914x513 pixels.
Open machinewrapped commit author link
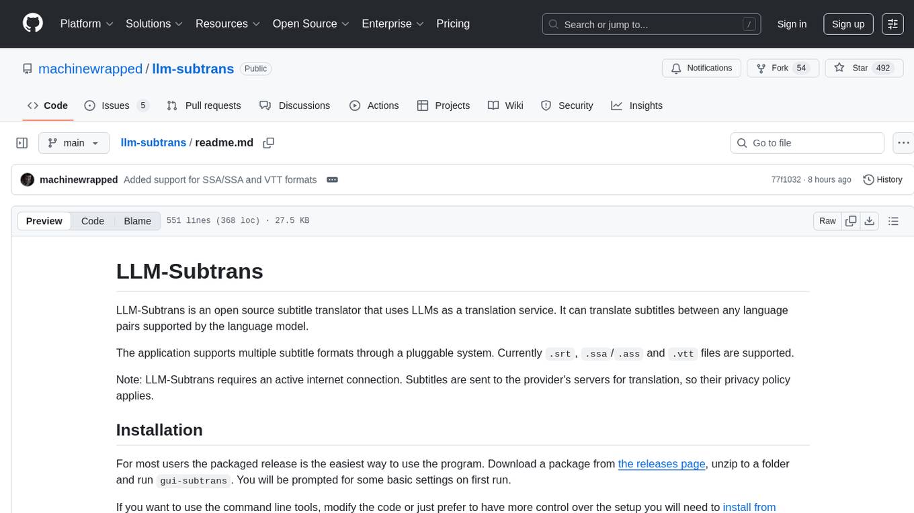(79, 180)
